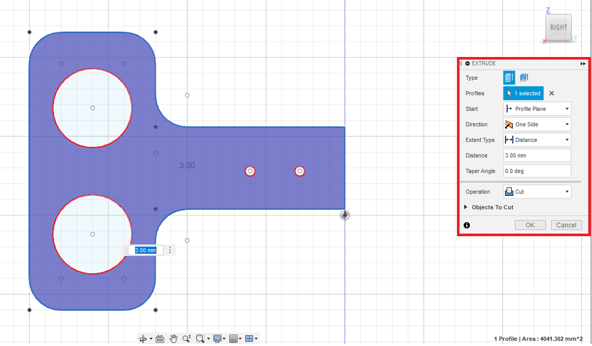This screenshot has width=592, height=346.
Task: Select the Pan hand tool
Action: pyautogui.click(x=173, y=339)
